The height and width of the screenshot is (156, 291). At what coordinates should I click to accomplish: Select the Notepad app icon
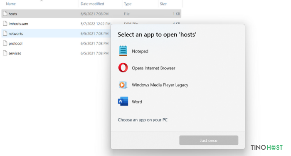pos(123,51)
